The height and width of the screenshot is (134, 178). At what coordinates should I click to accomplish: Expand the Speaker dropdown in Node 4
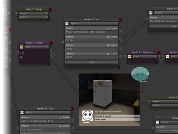[x=94, y=24]
